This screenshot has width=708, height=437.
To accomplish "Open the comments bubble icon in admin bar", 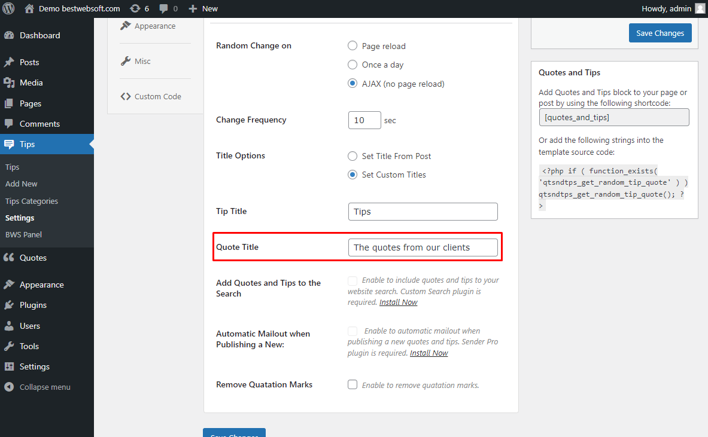I will (x=164, y=8).
